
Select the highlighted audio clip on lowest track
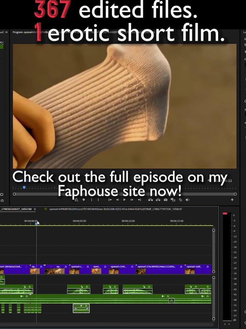click(x=81, y=308)
